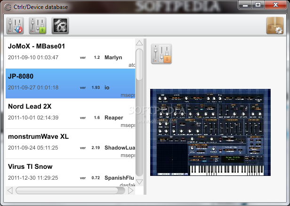The width and height of the screenshot is (290, 206).
Task: Click date 2011-09-27 01:01:18
Action: (33, 87)
